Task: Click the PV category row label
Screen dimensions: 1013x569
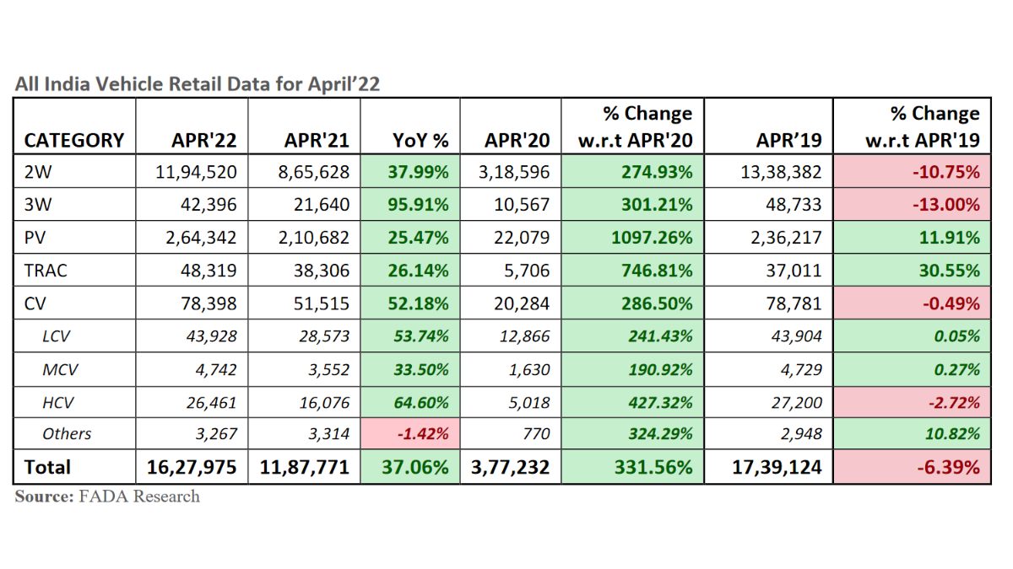Action: tap(35, 238)
